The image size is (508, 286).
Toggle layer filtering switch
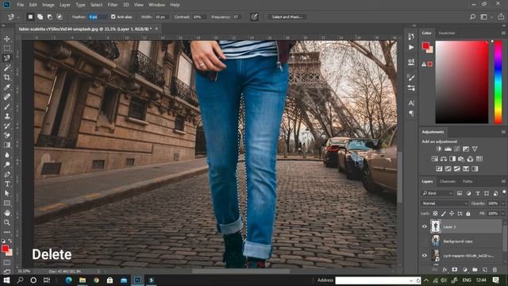(x=504, y=192)
